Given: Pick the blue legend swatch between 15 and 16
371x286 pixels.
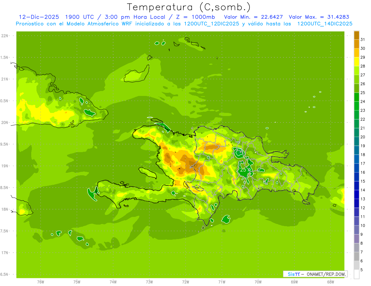Looking at the screenshot, I should click(356, 177).
